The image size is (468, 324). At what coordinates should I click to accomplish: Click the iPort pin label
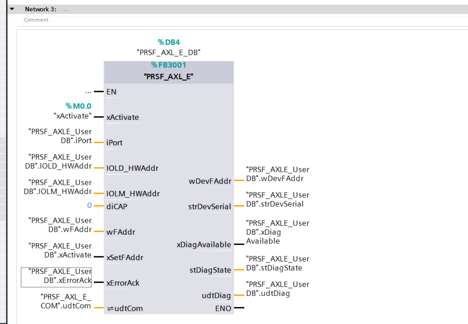click(x=115, y=143)
